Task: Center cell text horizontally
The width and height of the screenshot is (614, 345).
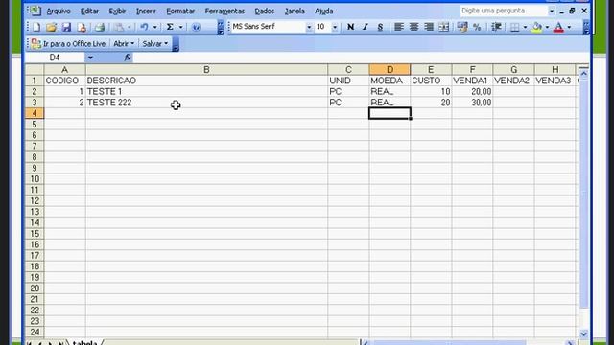Action: coord(413,27)
